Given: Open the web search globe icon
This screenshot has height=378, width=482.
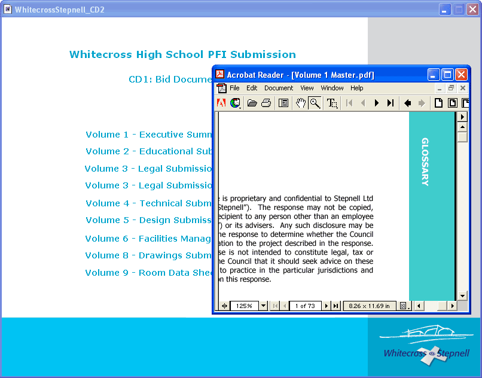Looking at the screenshot, I should point(236,103).
